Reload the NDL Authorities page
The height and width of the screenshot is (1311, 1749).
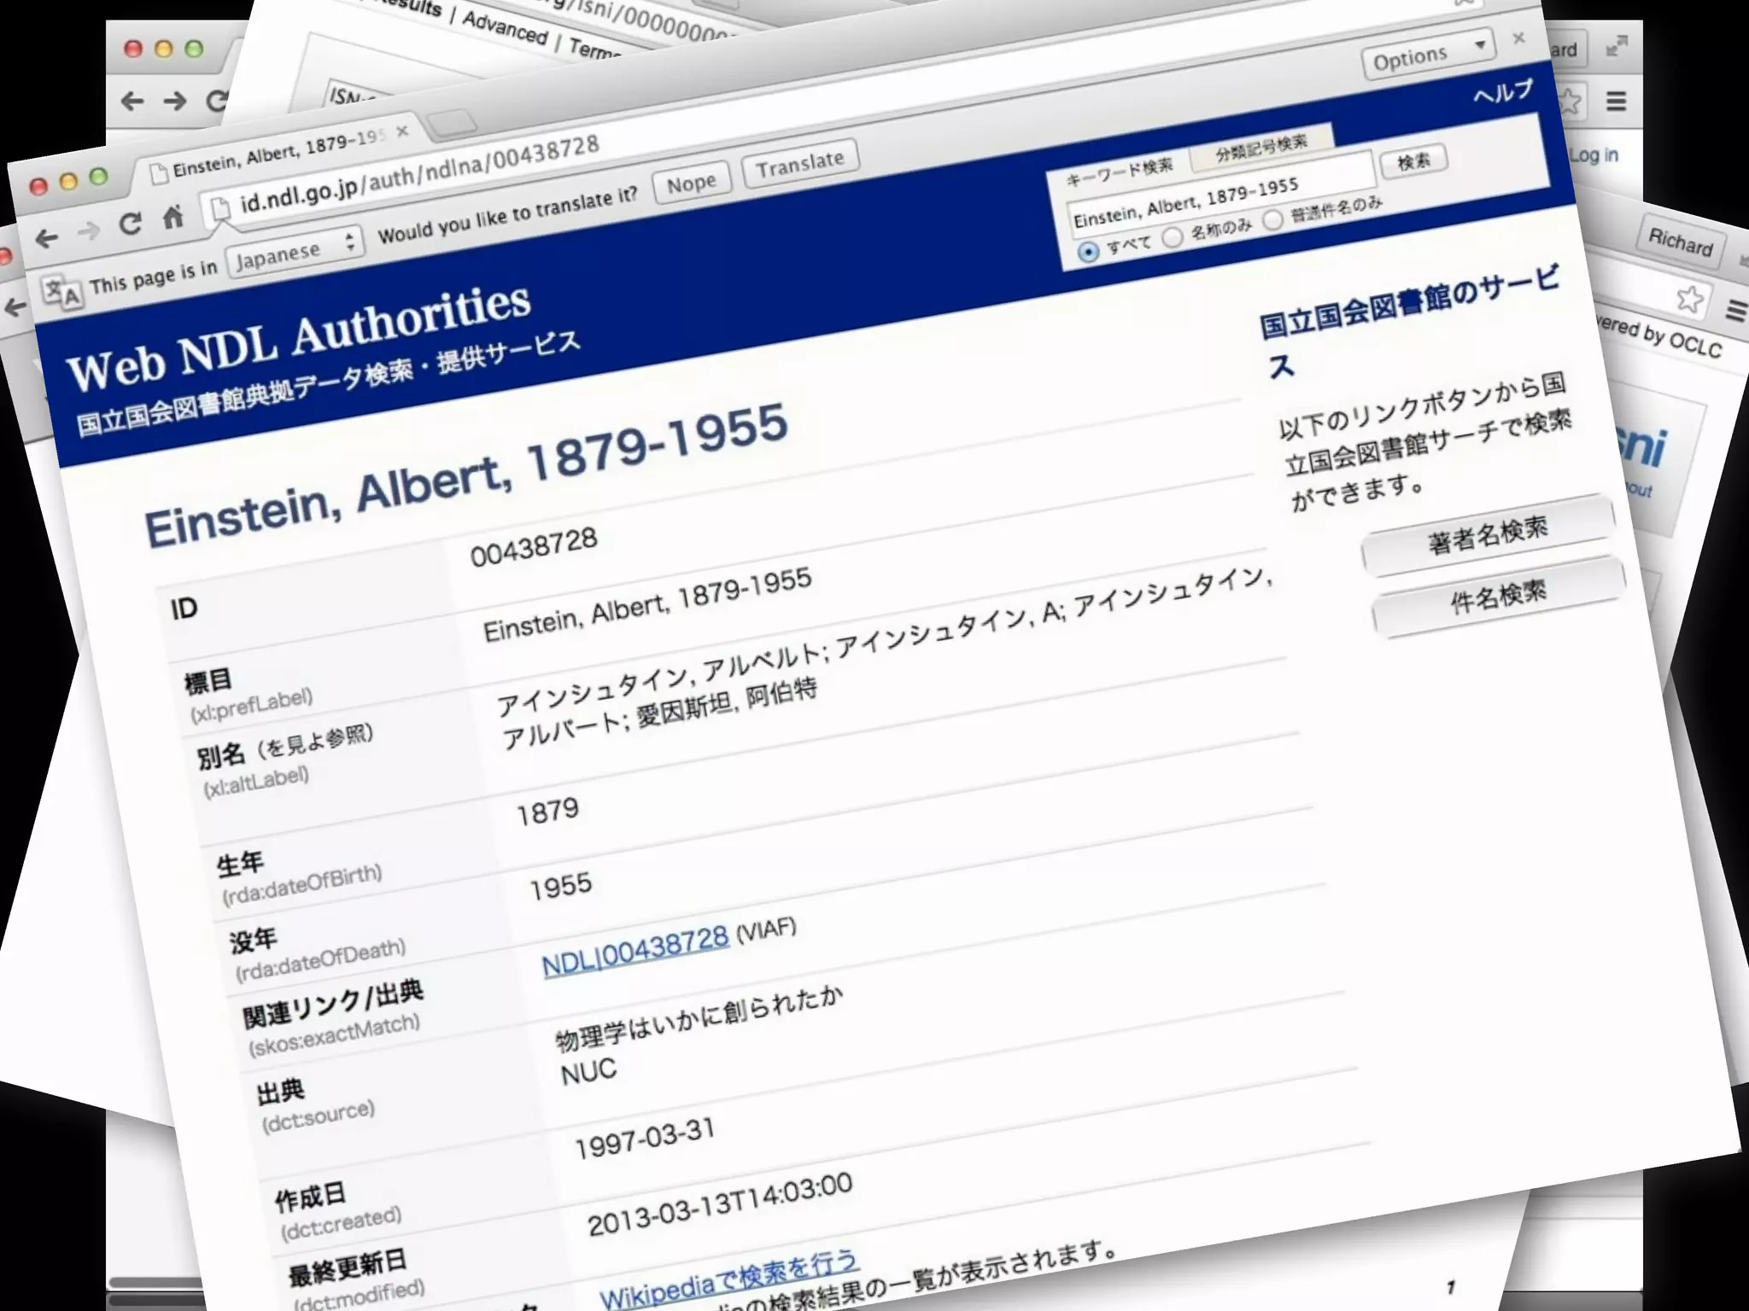(x=130, y=224)
